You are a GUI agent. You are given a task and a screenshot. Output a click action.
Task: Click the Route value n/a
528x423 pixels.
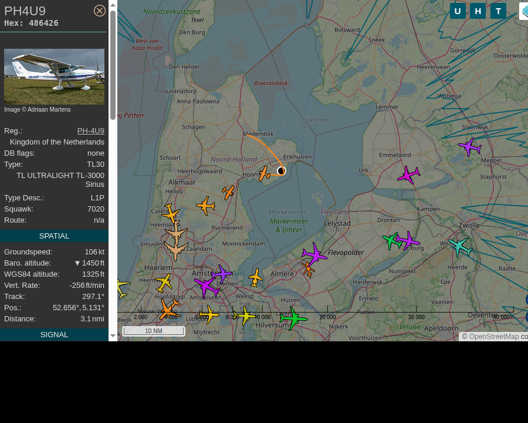pyautogui.click(x=99, y=220)
